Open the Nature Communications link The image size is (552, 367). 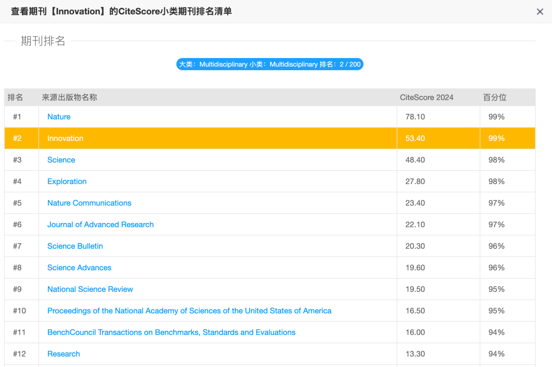pyautogui.click(x=89, y=203)
